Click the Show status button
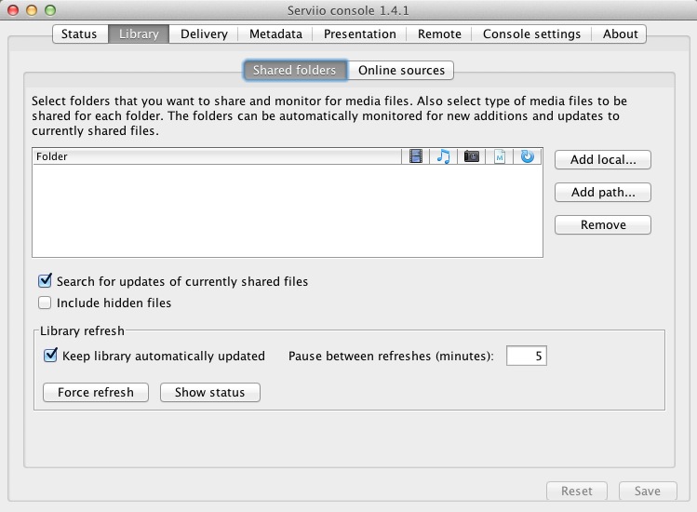 [x=209, y=392]
